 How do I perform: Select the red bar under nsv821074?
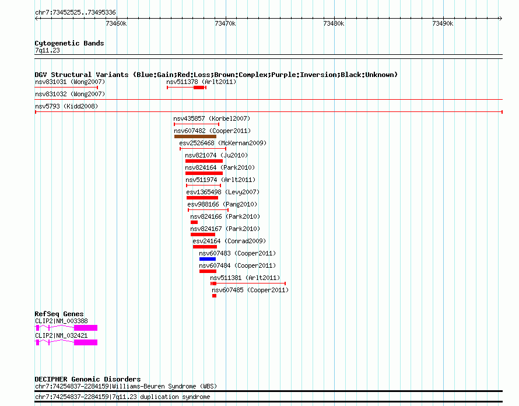pos(204,161)
